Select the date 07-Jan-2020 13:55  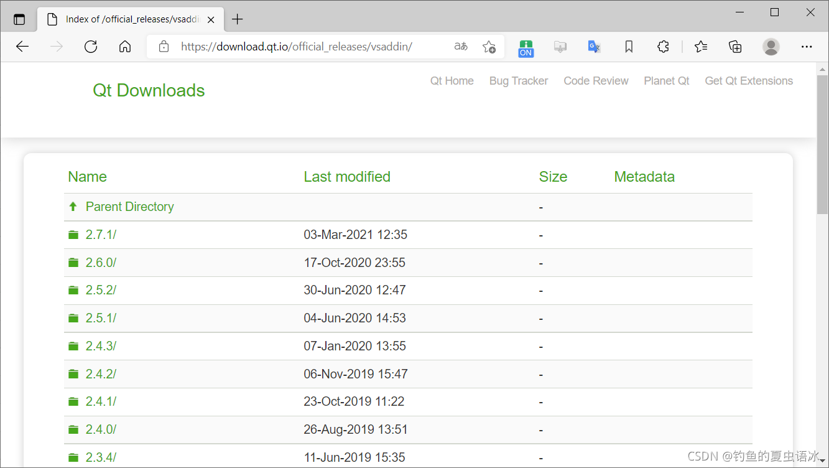[x=354, y=346]
